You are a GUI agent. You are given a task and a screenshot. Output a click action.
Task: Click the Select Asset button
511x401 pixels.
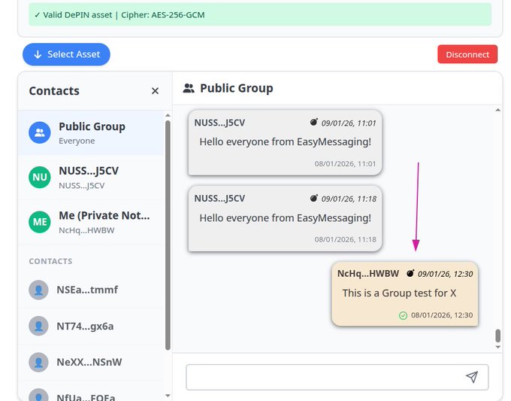coord(66,54)
